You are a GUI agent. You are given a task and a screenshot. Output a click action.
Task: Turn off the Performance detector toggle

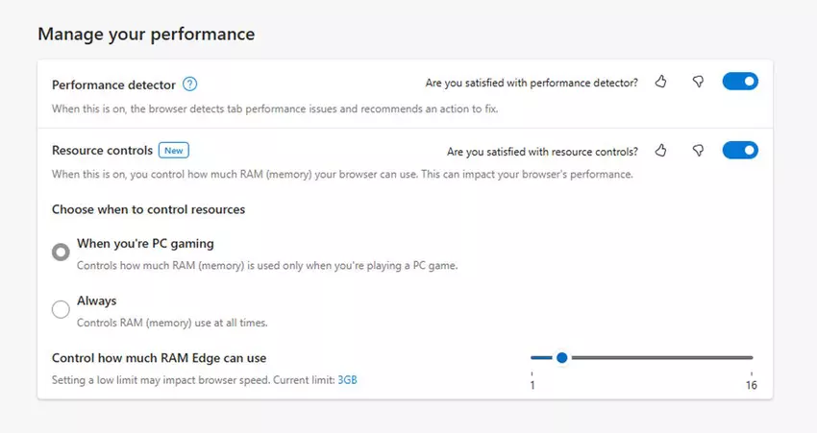coord(740,83)
